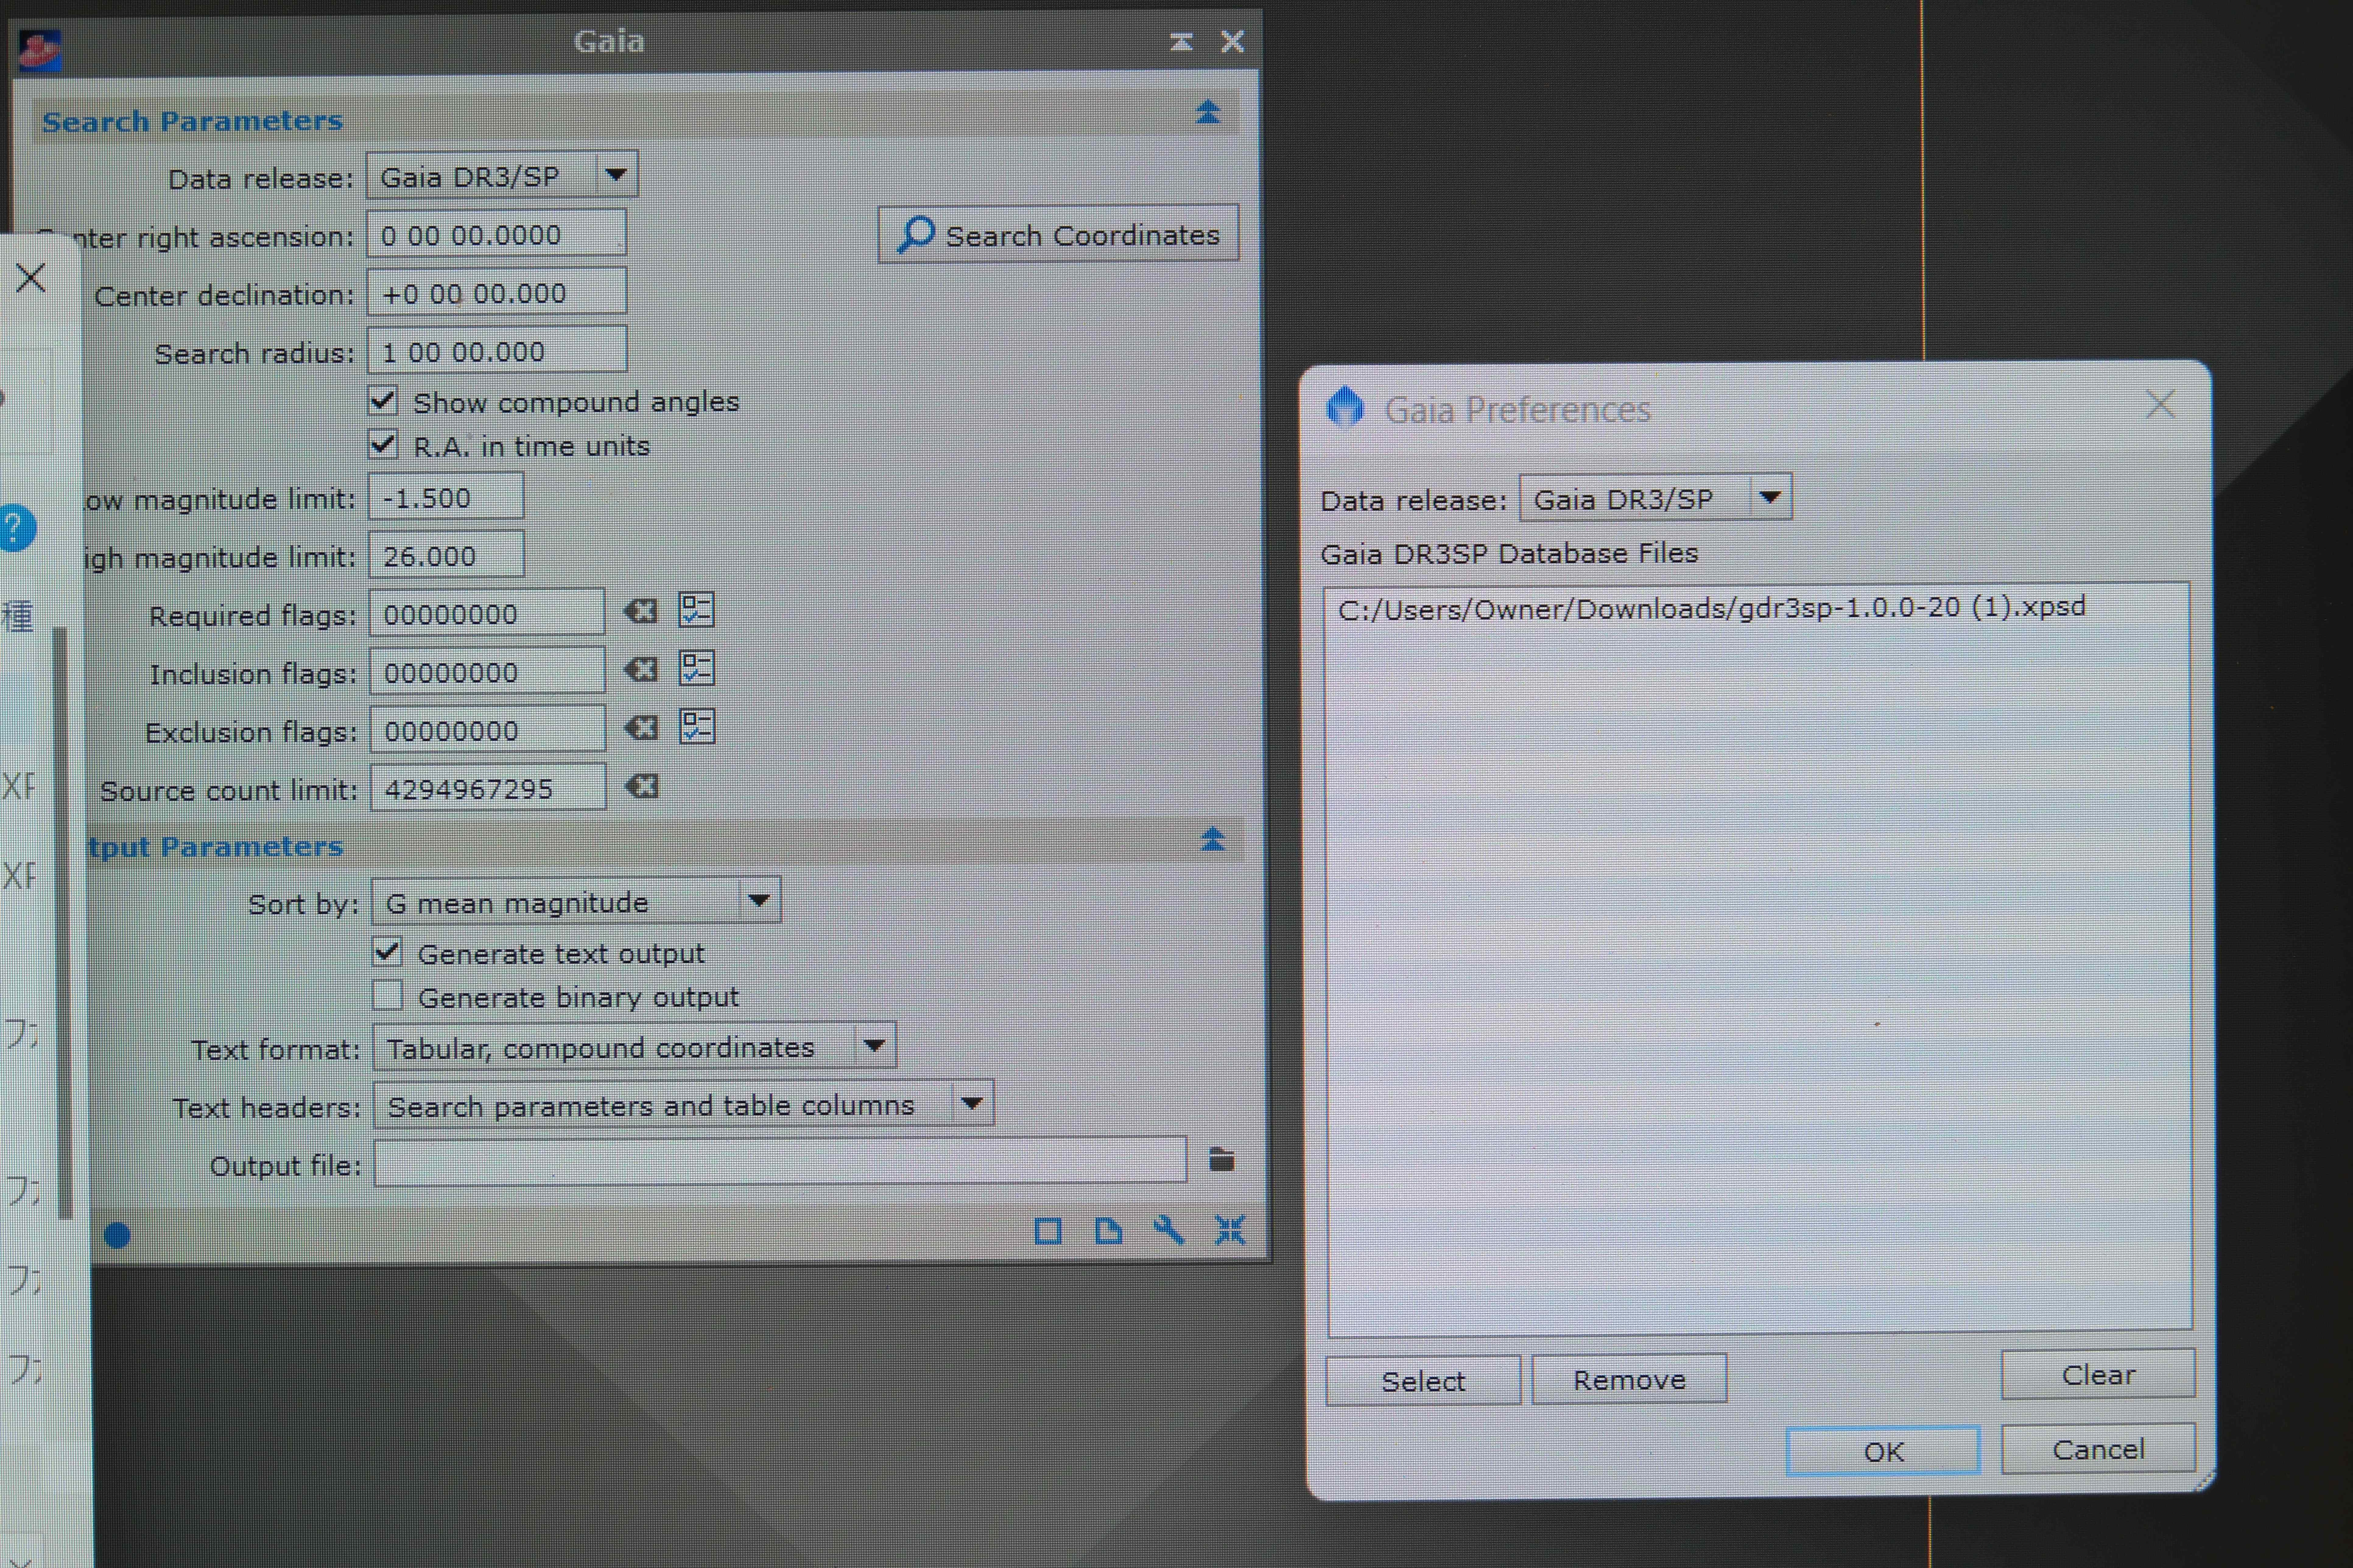This screenshot has height=1568, width=2353.
Task: Open preferences with the wrench icon
Action: tap(1169, 1230)
